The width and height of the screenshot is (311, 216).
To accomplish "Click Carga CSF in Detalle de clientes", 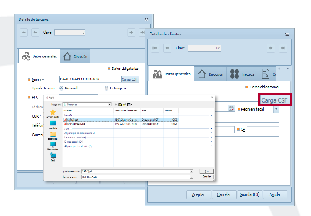I will [274, 100].
